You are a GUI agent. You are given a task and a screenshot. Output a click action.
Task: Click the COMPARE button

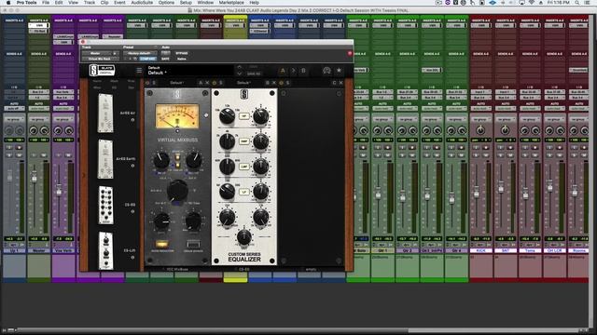[x=147, y=59]
